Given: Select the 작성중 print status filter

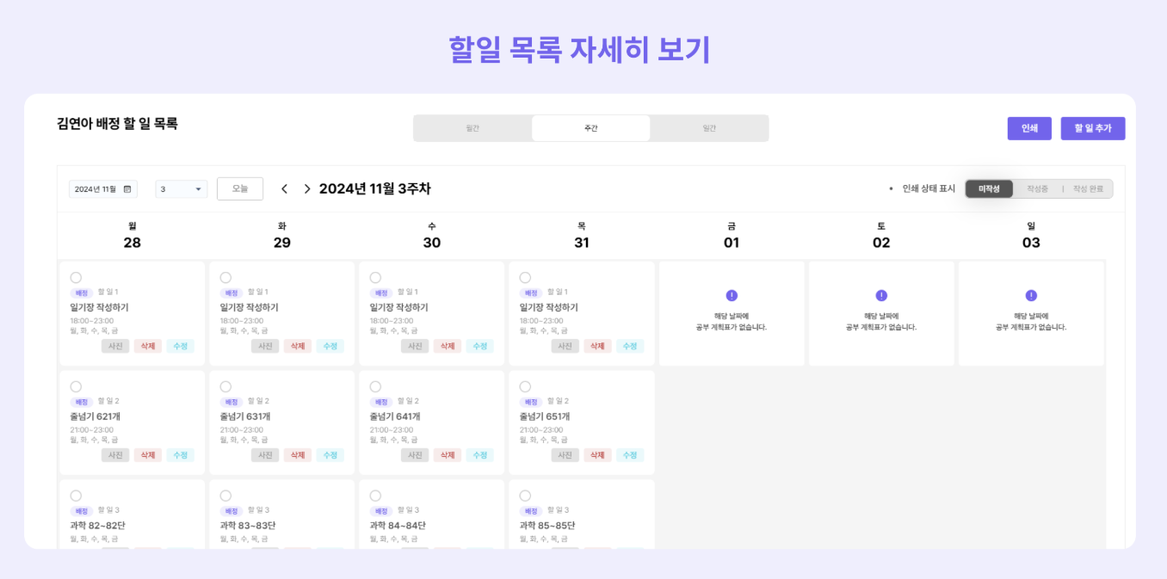Looking at the screenshot, I should (x=1037, y=188).
